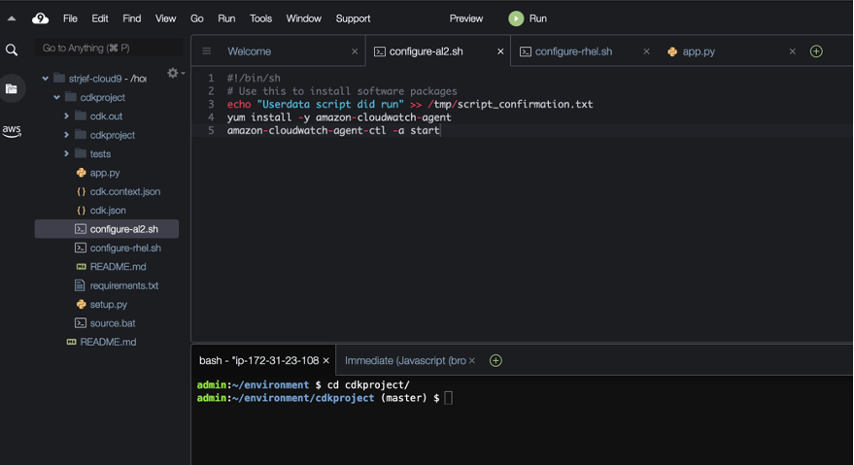The height and width of the screenshot is (465, 854).
Task: Open the search panel magnifier icon
Action: 12,50
